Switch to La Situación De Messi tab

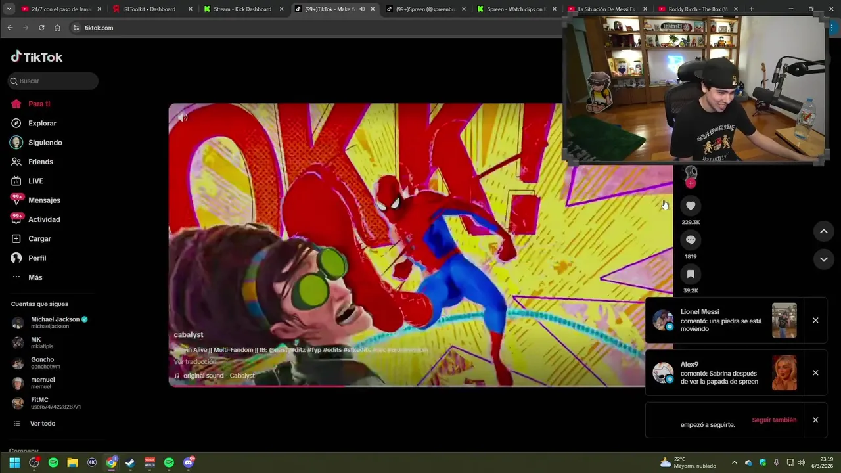pyautogui.click(x=606, y=9)
